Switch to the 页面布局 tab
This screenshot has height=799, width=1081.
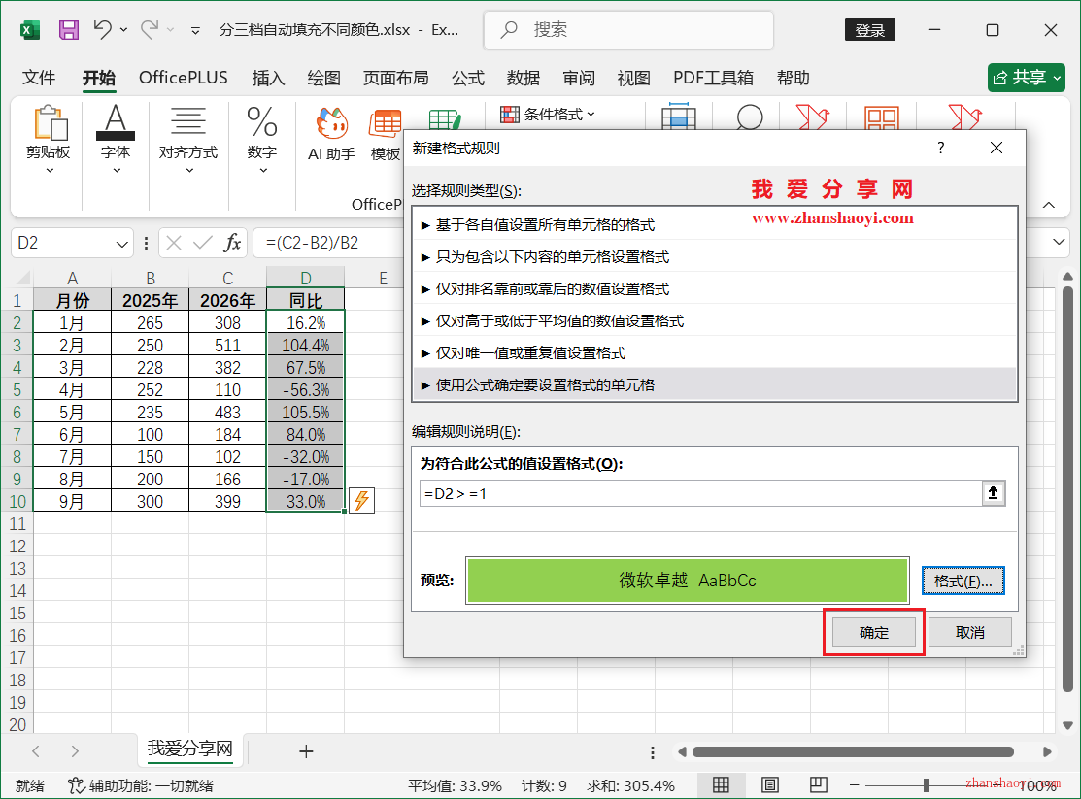[395, 78]
